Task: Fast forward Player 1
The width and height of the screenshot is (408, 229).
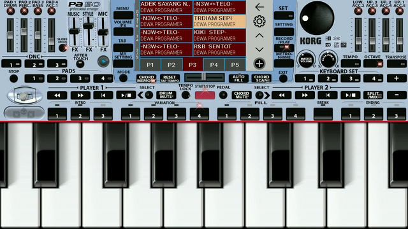Action: 80,95
